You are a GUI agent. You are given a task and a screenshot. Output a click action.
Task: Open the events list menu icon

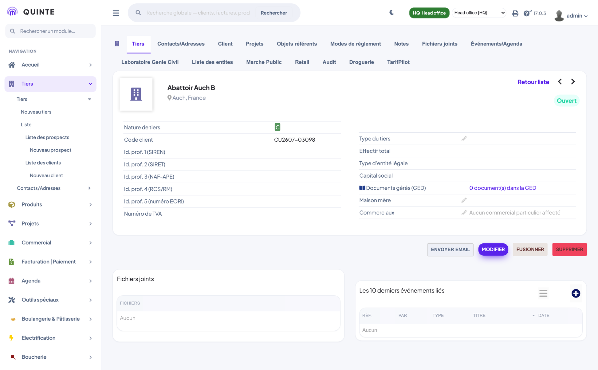click(x=543, y=293)
